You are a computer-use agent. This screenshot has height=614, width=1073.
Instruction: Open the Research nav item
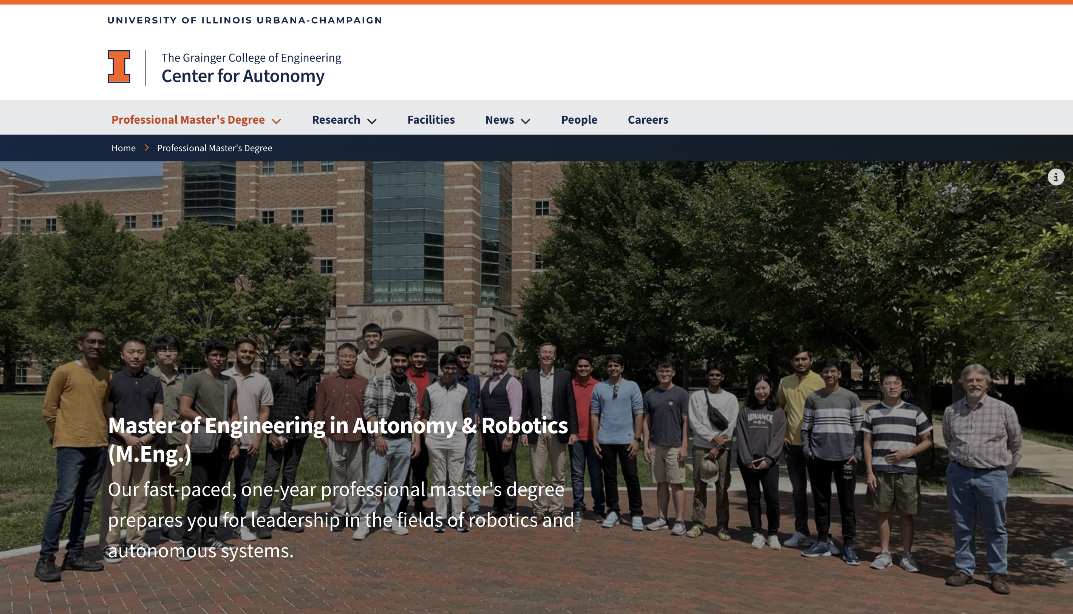pos(336,120)
